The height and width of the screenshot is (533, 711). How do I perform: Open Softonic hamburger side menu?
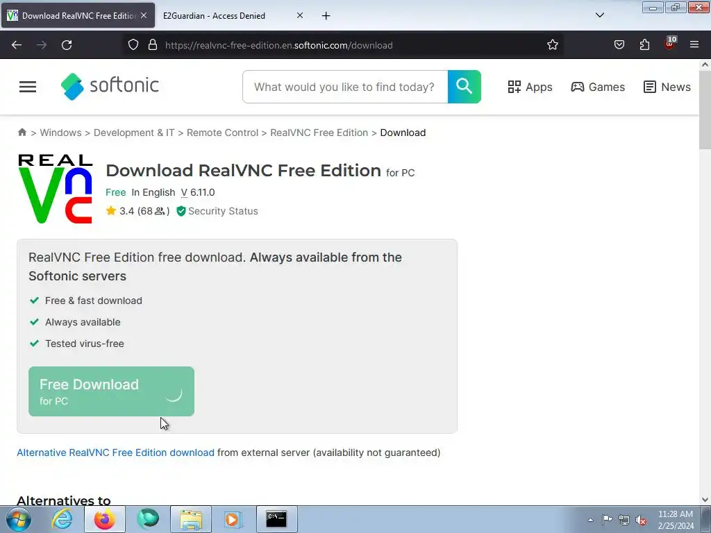28,87
